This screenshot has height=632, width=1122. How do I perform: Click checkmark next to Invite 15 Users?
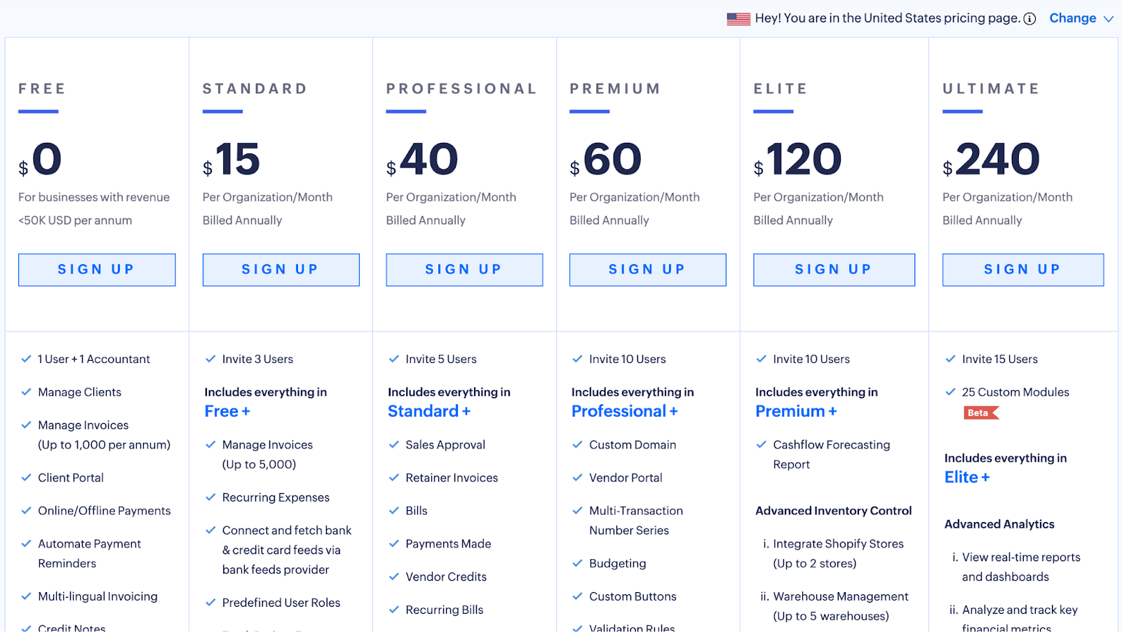click(950, 359)
